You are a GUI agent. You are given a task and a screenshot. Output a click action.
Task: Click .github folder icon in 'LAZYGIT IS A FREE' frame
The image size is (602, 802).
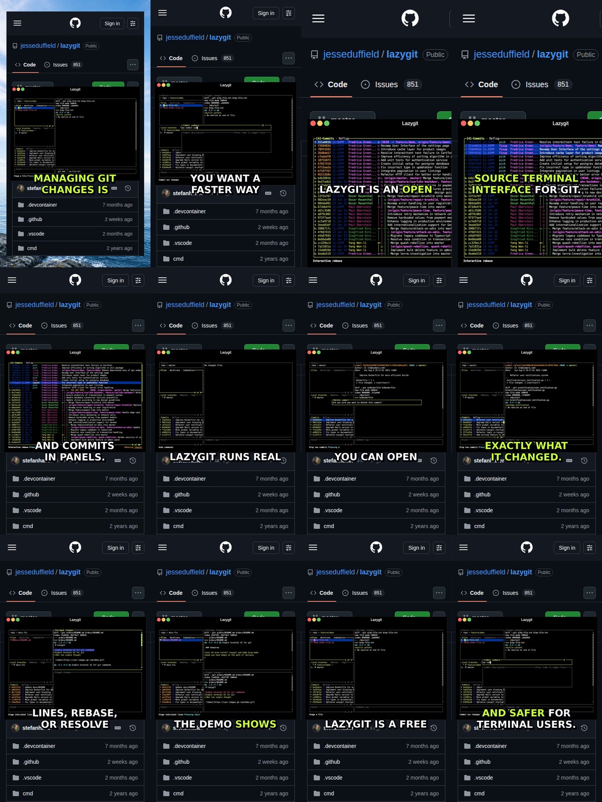point(317,762)
